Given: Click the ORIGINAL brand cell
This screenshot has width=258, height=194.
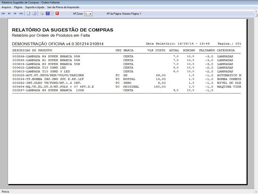Looking at the screenshot, I should tap(131, 87).
